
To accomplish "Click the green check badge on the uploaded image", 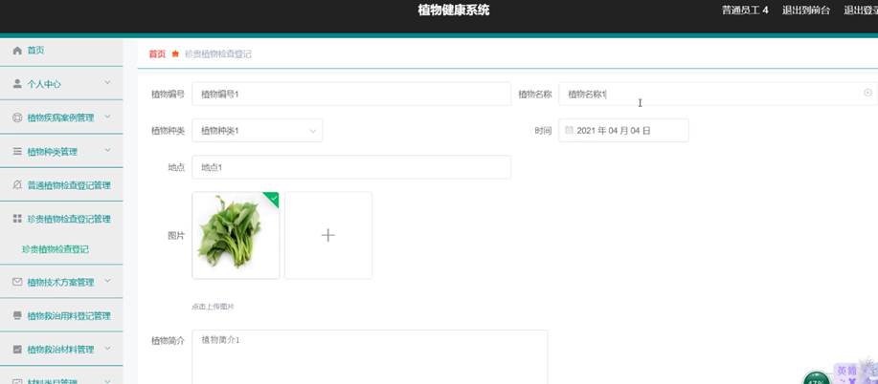I will [273, 198].
